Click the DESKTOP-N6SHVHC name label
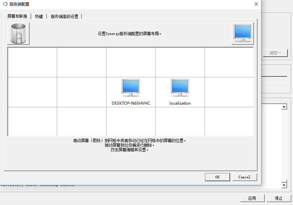Image resolution: width=293 pixels, height=205 pixels. click(130, 103)
